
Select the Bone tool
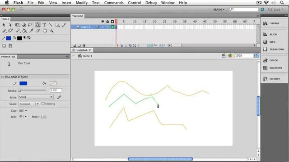pos(18,31)
